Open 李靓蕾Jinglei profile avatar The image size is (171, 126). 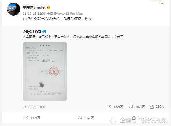click(x=14, y=9)
